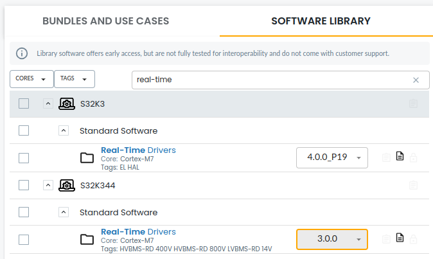This screenshot has height=259, width=433.
Task: Select the Software Library tab
Action: [x=321, y=21]
